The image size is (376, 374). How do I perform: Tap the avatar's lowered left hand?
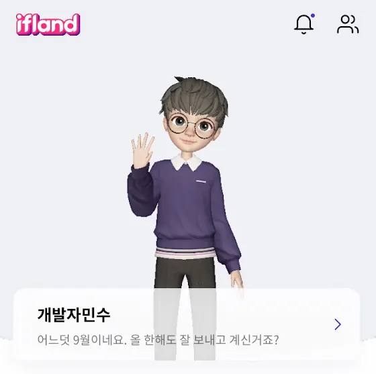[237, 283]
